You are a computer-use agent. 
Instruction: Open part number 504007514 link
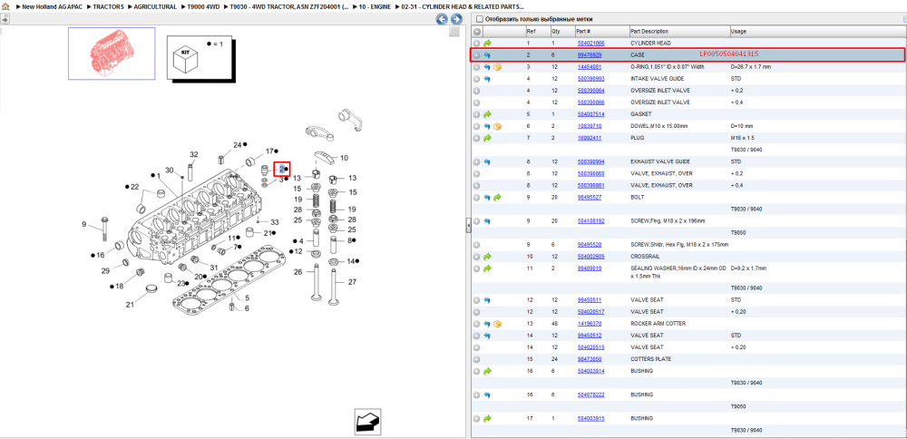pos(590,114)
